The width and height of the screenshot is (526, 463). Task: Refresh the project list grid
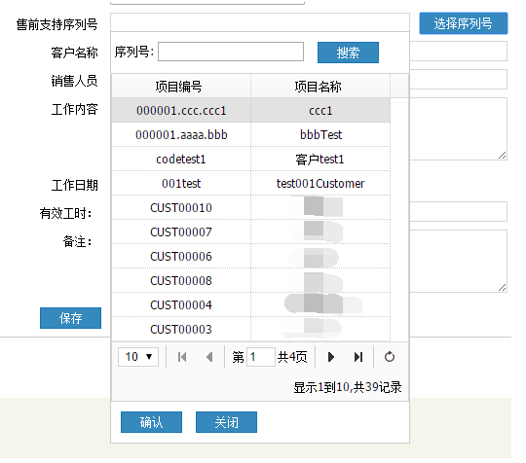point(390,357)
